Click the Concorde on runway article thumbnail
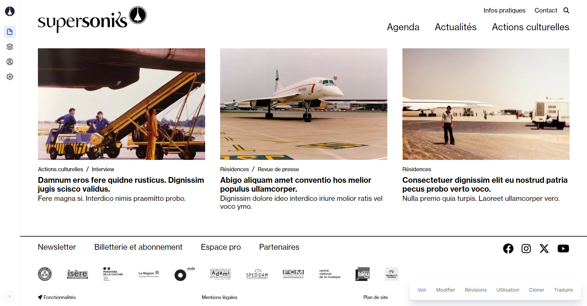 304,104
